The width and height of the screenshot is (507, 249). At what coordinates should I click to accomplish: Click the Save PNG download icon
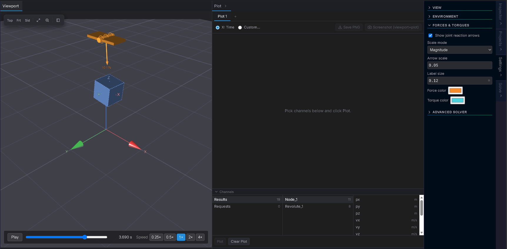[340, 27]
